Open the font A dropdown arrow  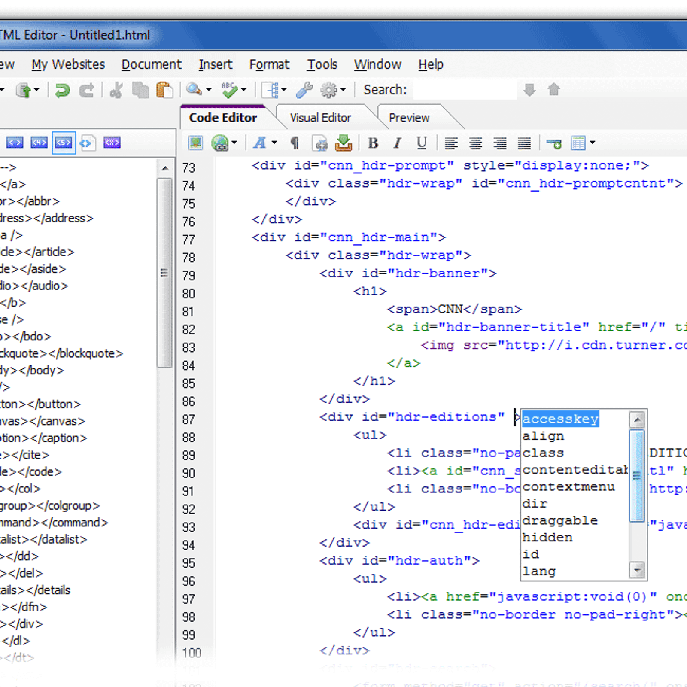click(274, 143)
